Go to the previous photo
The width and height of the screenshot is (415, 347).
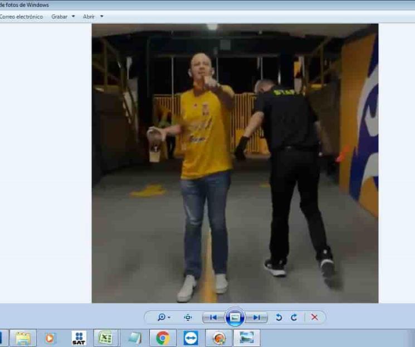(213, 317)
